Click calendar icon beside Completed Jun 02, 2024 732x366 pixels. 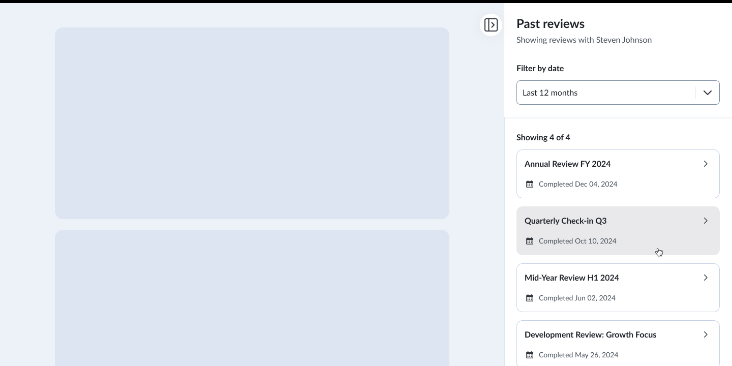click(530, 298)
